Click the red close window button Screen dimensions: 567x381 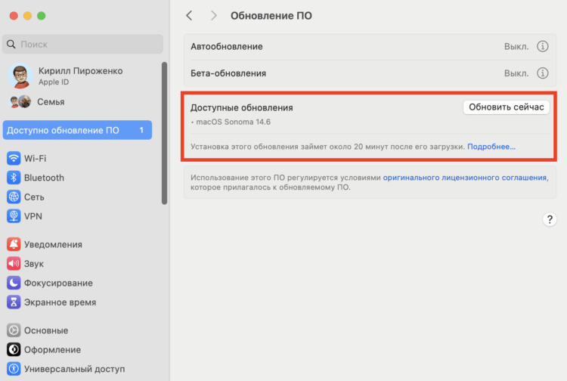click(x=14, y=16)
